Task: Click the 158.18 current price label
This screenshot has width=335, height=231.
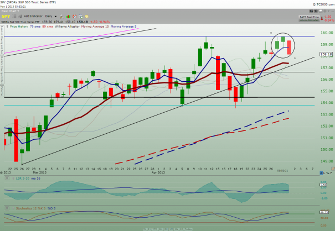Action: (x=326, y=54)
